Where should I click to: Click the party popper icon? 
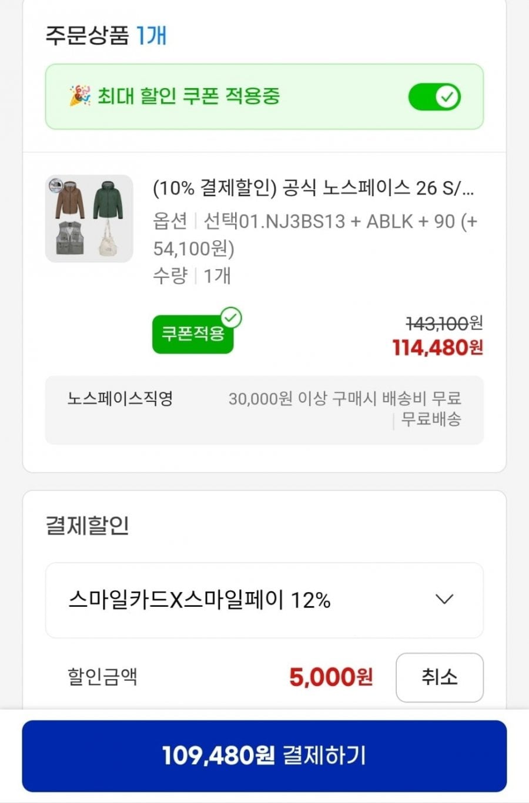click(x=80, y=96)
